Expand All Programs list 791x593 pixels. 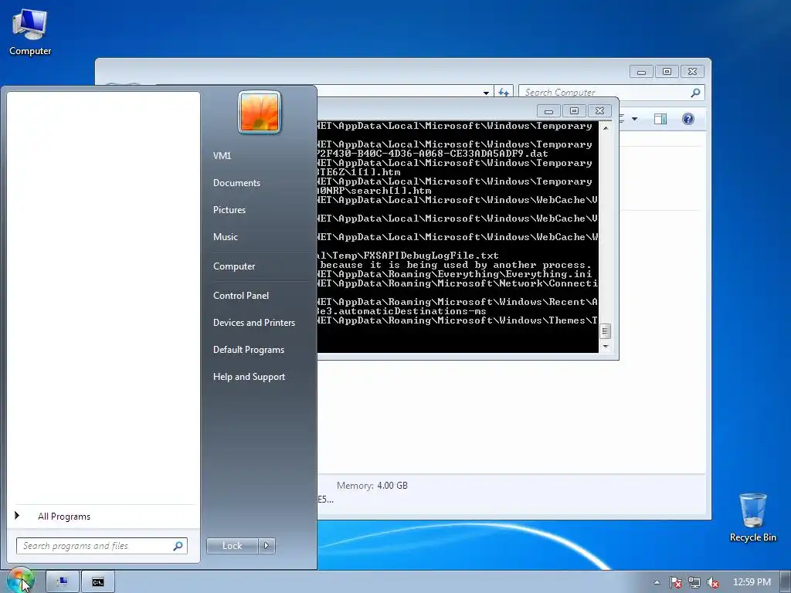coord(64,517)
